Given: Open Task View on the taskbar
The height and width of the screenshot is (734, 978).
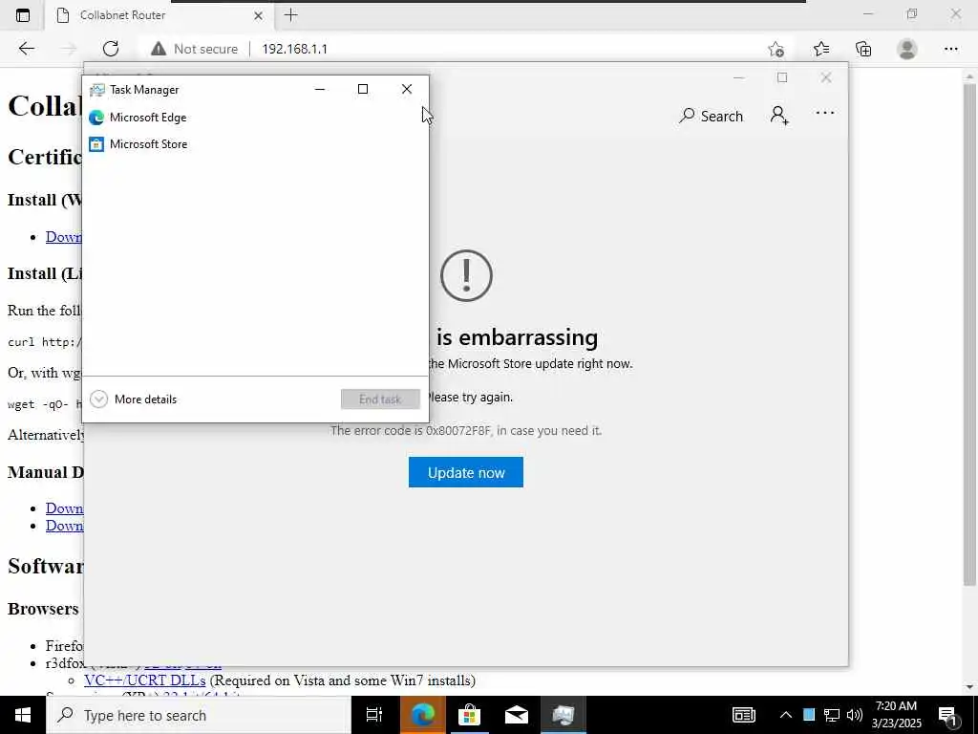Looking at the screenshot, I should [374, 715].
